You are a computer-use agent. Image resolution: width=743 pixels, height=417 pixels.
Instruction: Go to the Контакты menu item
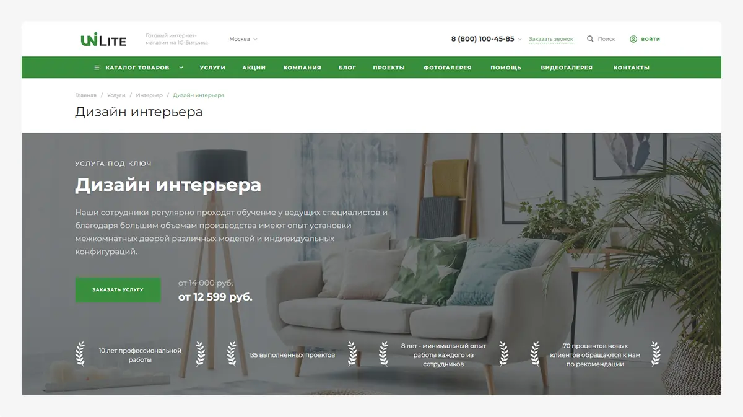pyautogui.click(x=632, y=68)
